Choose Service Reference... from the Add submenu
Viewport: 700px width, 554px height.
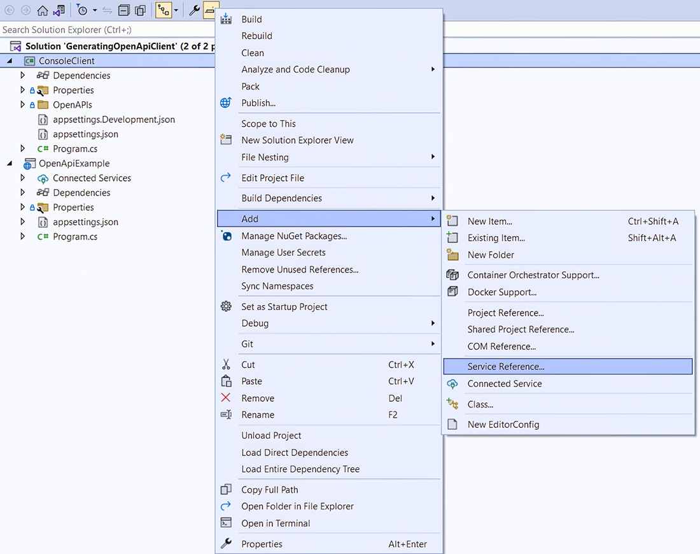[568, 367]
